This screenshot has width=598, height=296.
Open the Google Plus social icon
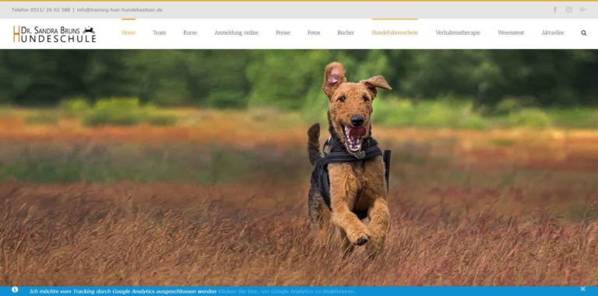click(582, 9)
